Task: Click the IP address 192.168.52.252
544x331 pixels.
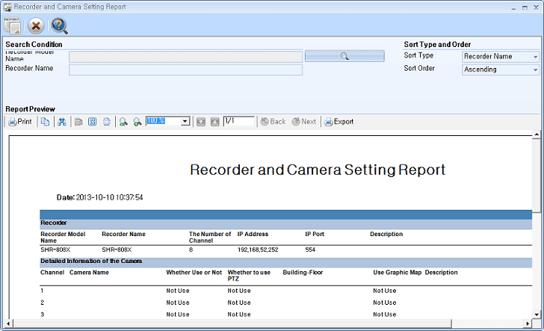Action: tap(258, 250)
